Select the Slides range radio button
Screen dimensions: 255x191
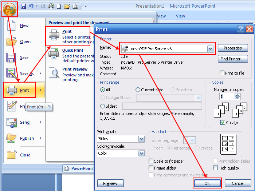click(x=102, y=106)
